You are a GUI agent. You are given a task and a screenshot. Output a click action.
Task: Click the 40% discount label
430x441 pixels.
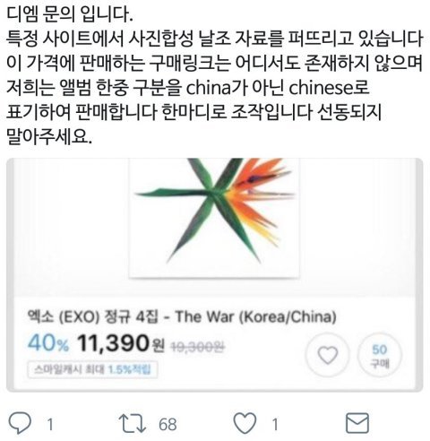(48, 342)
